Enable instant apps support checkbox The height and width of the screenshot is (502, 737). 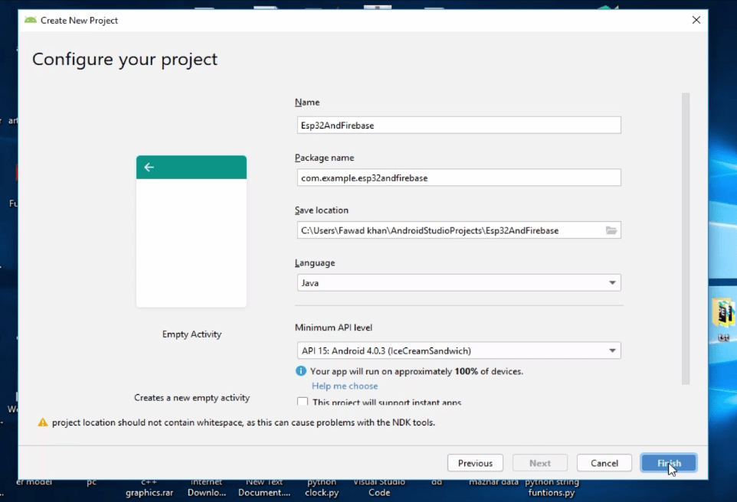click(303, 402)
